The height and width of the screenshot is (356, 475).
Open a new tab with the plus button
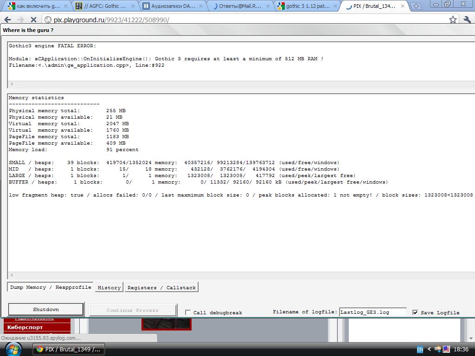(x=416, y=6)
